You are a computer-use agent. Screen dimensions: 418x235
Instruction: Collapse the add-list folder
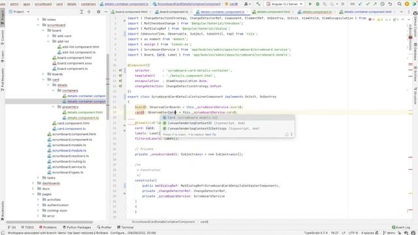(48, 41)
